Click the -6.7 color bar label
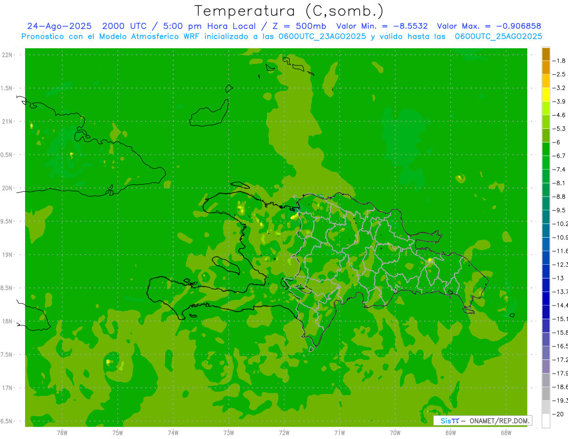Viewport: 568px width, 439px height. tap(559, 156)
